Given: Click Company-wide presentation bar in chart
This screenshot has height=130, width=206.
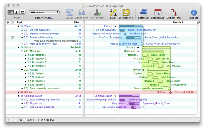Looking at the screenshot, I should tap(169, 89).
